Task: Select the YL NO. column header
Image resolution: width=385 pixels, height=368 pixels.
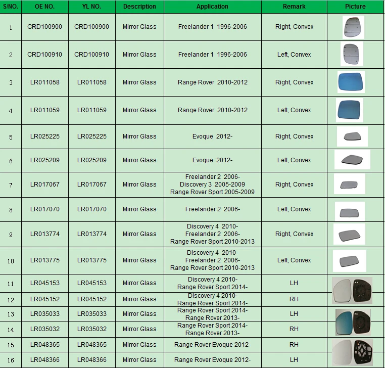Action: click(92, 7)
